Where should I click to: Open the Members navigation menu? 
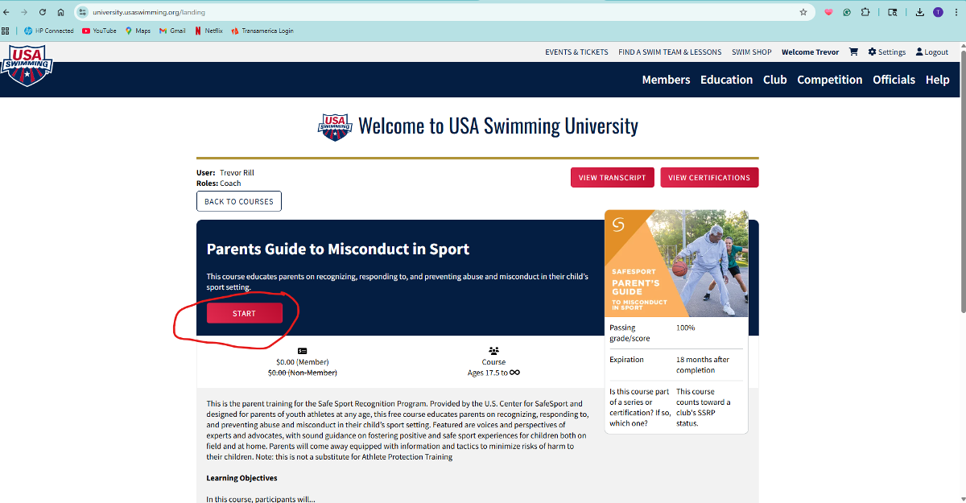click(x=666, y=80)
